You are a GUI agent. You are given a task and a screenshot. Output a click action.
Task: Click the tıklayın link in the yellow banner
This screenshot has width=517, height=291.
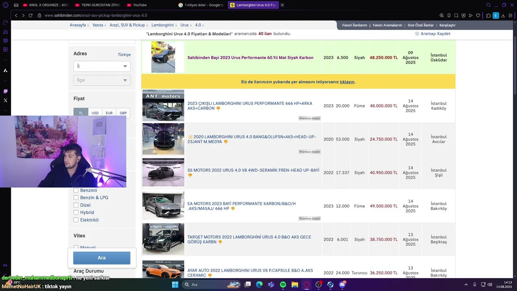pyautogui.click(x=347, y=82)
